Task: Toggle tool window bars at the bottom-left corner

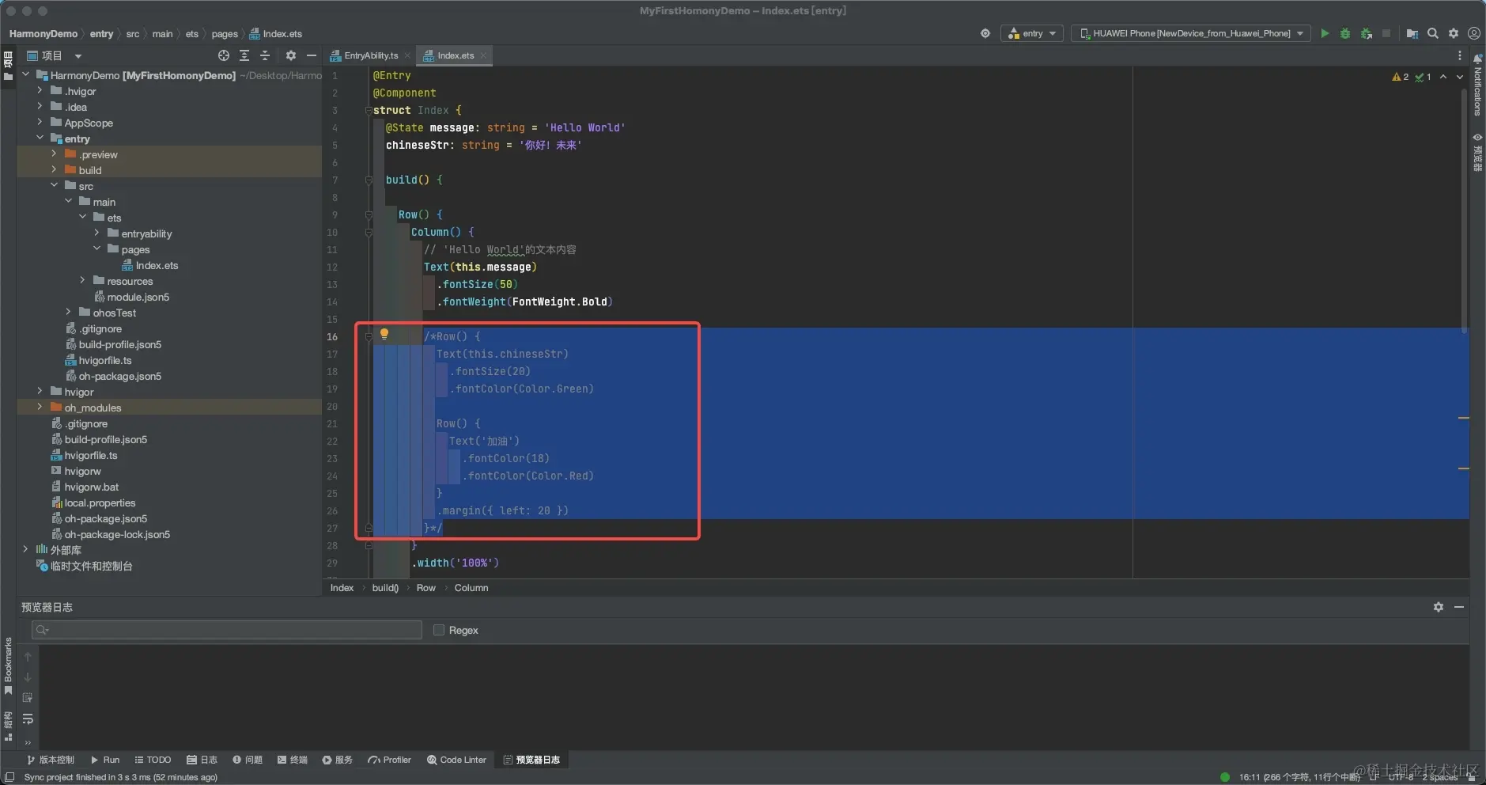Action: [9, 777]
